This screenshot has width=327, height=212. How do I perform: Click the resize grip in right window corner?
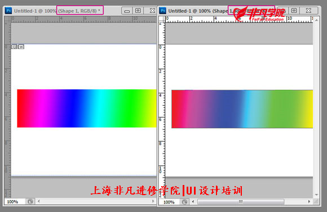(316, 202)
